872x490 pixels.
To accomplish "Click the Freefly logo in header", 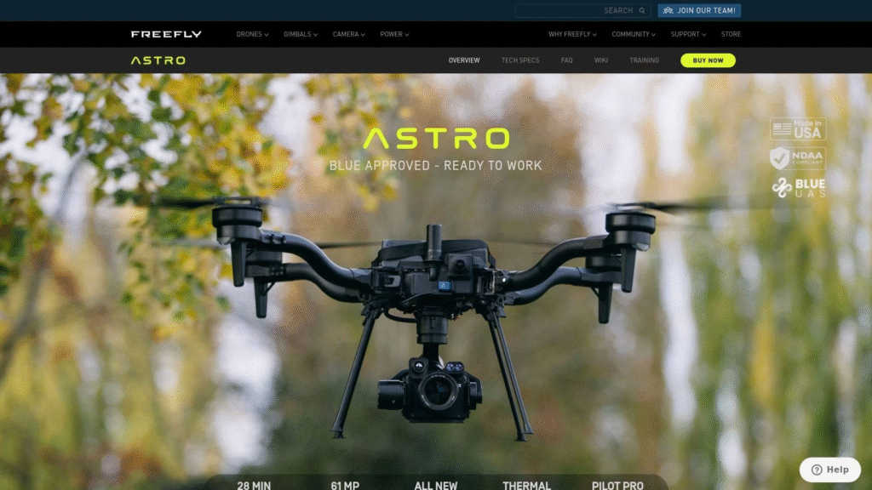I will 166,34.
